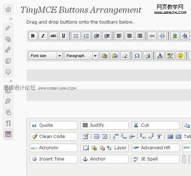Open the Posts pushpin icon in sidebar
Viewport: 191px width, 176px height.
(x=8, y=28)
